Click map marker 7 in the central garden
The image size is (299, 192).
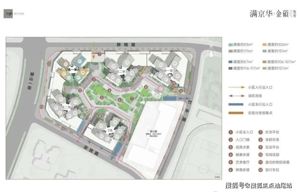pyautogui.click(x=132, y=99)
